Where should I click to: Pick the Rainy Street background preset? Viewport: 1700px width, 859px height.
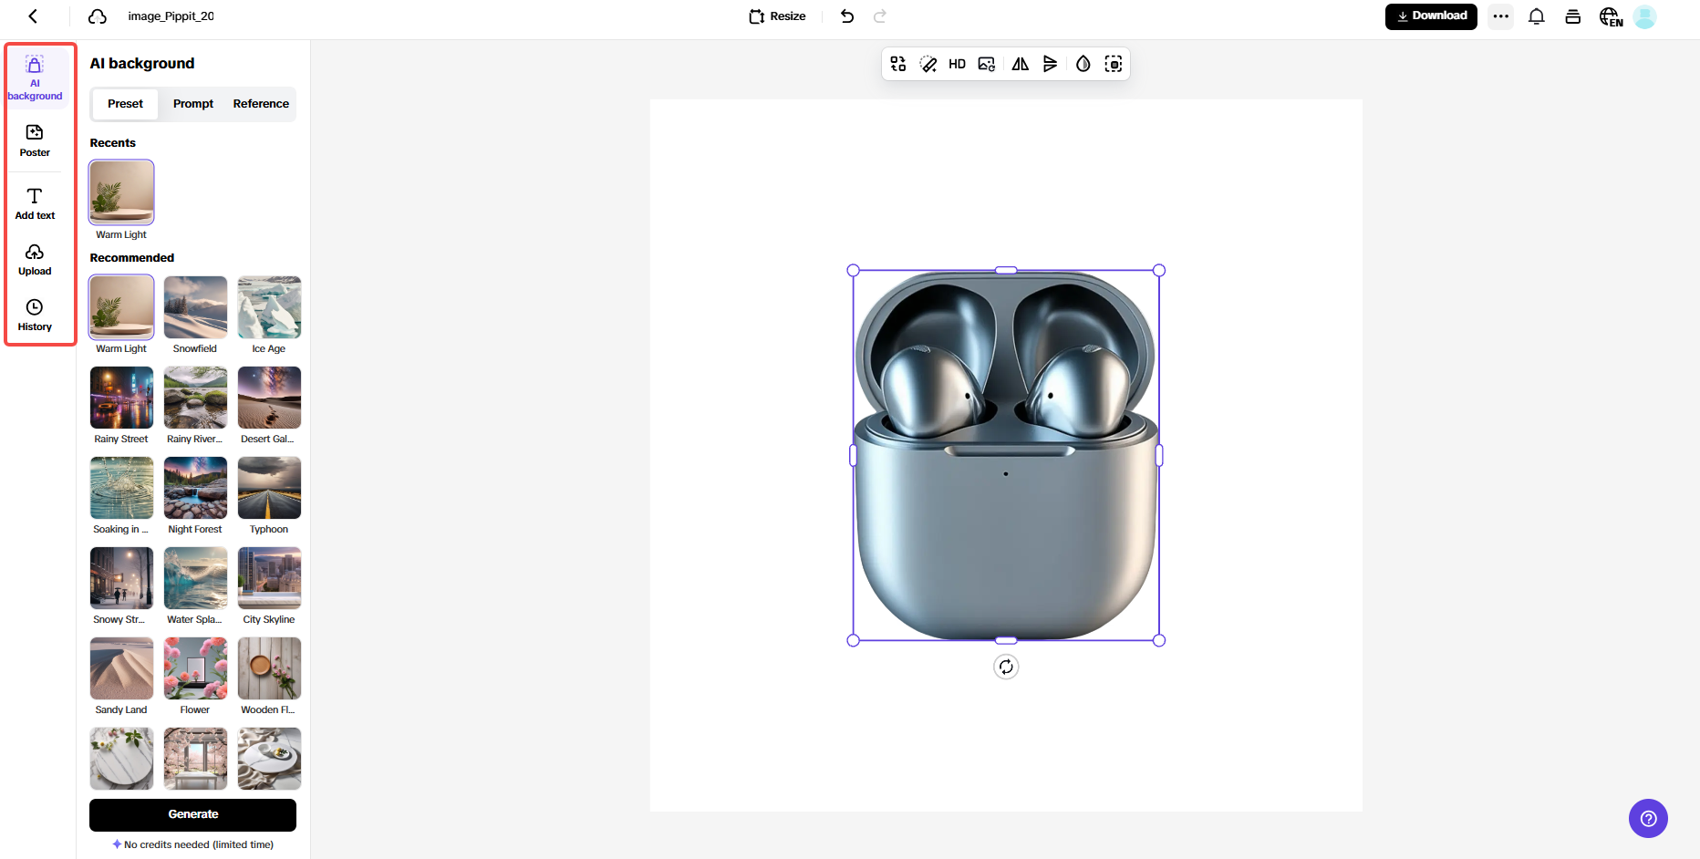121,398
